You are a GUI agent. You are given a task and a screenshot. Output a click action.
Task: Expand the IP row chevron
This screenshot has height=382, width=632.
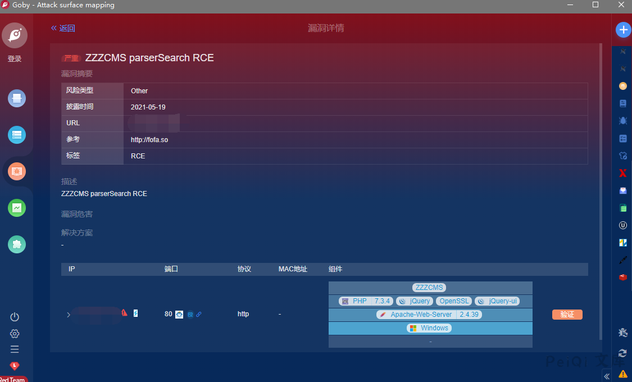69,315
